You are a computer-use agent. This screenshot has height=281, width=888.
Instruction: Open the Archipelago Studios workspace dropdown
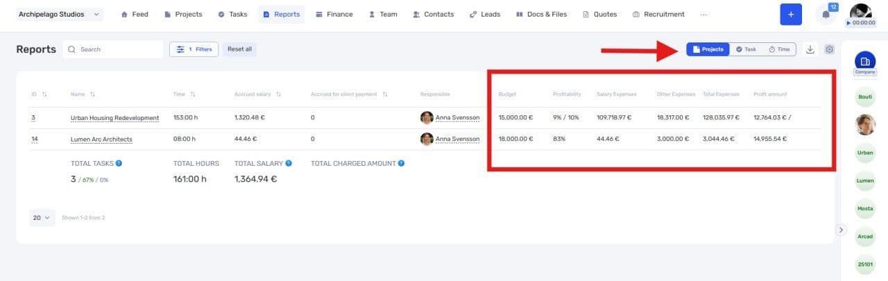60,14
